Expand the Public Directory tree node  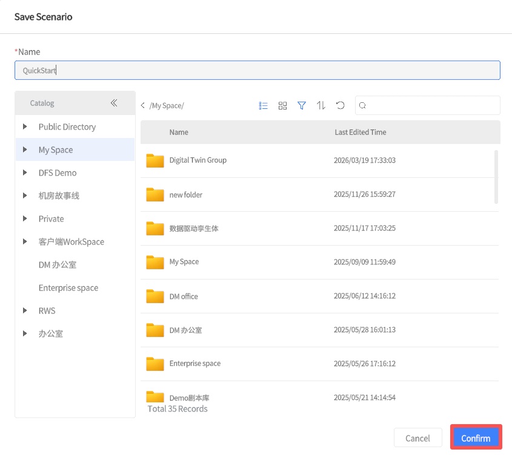[25, 126]
